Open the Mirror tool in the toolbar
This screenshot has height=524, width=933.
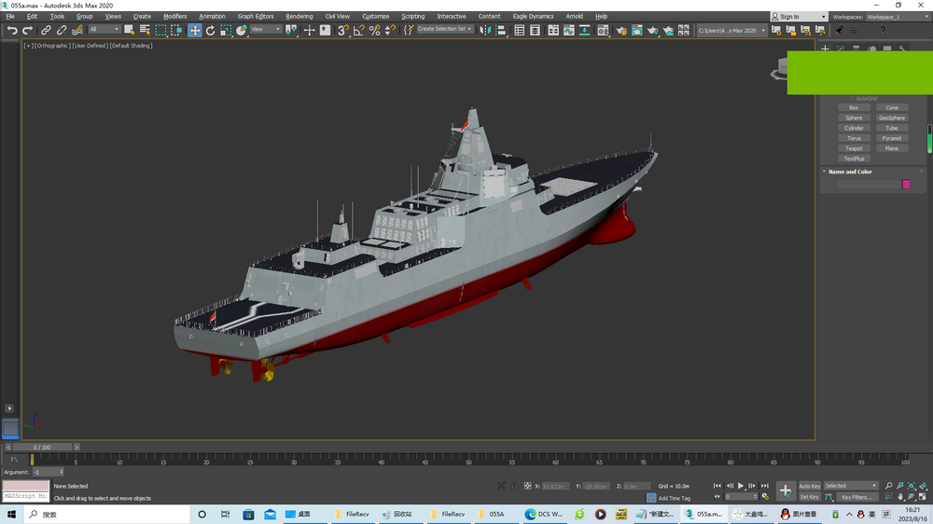(484, 31)
